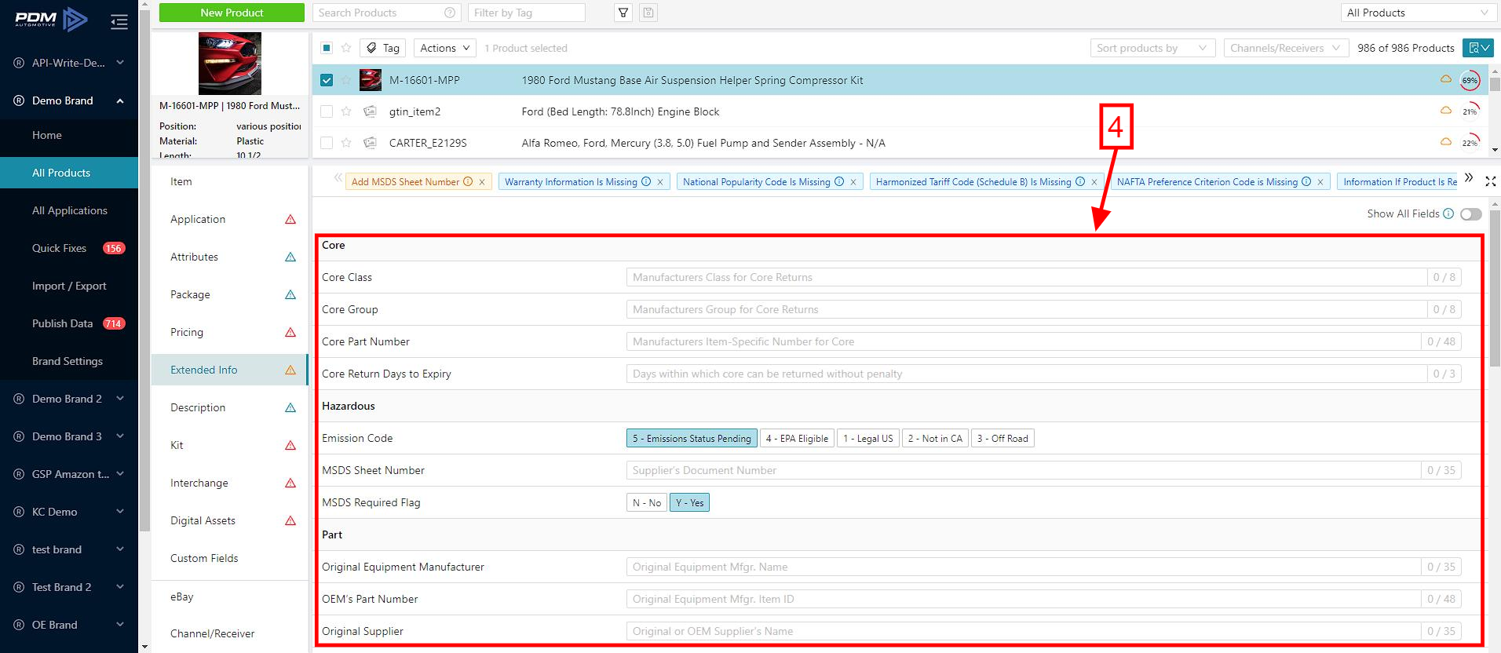Open the Actions dropdown
Image resolution: width=1501 pixels, height=653 pixels.
coord(445,48)
